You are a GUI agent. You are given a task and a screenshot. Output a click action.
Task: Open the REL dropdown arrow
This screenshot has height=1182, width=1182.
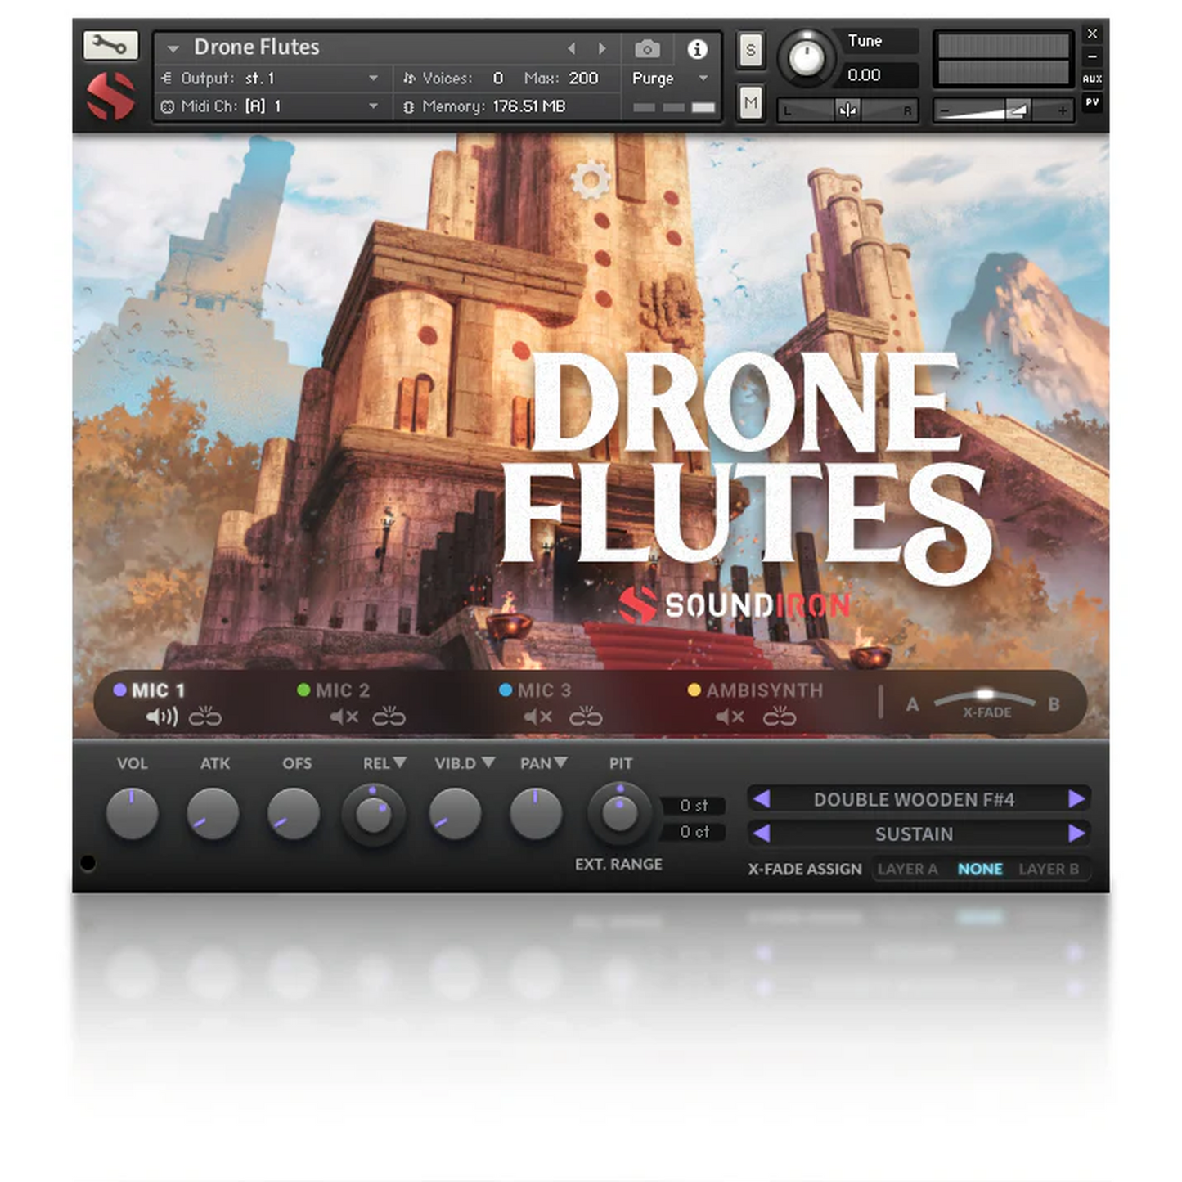tap(400, 762)
